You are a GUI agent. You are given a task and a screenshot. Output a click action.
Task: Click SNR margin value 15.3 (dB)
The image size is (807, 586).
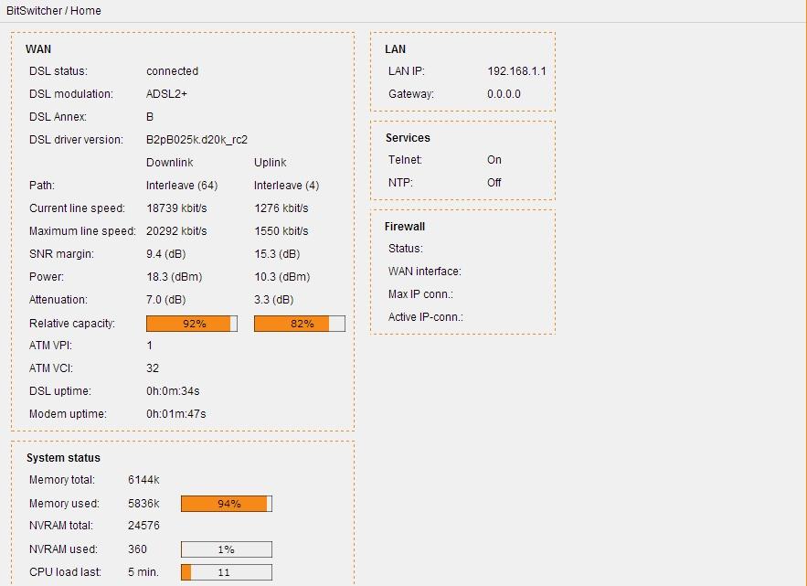pos(277,254)
